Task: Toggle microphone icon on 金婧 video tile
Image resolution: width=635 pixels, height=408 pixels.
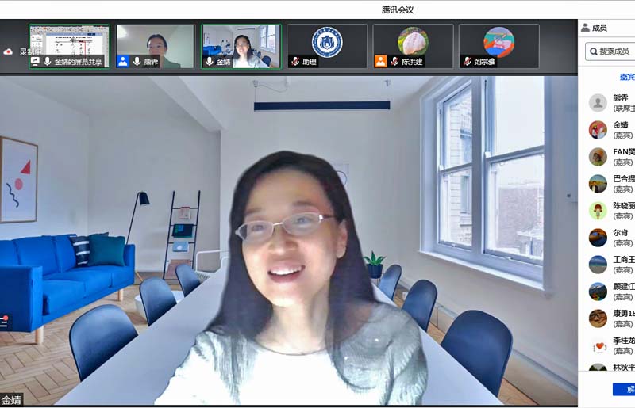Action: [210, 61]
